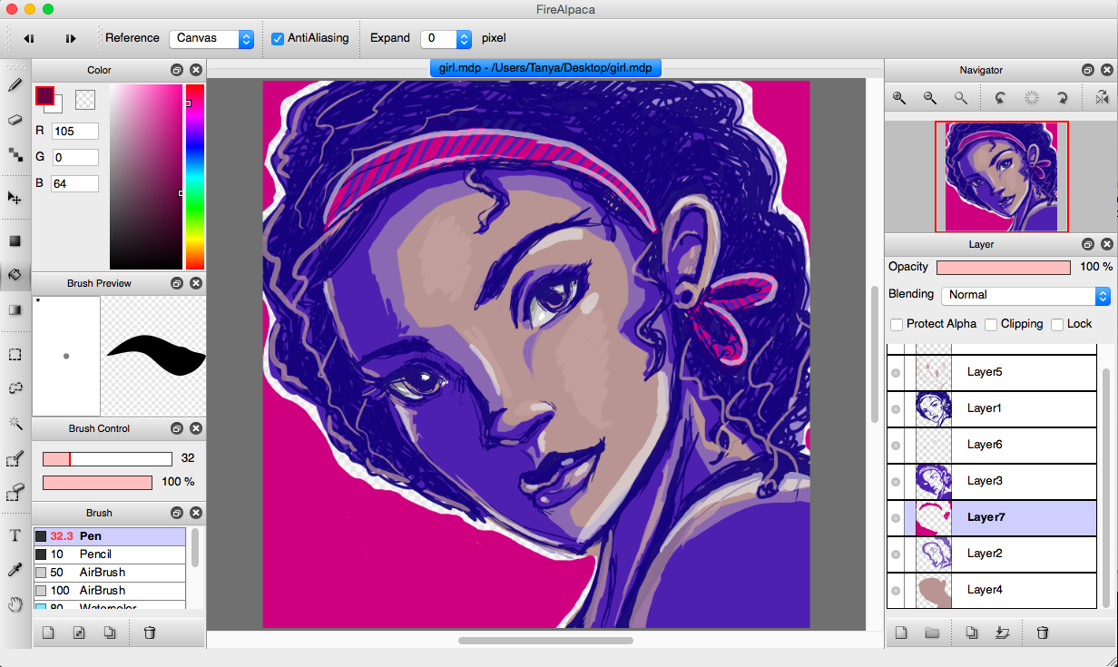Reset canvas rotation in Navigator

coord(1031,98)
